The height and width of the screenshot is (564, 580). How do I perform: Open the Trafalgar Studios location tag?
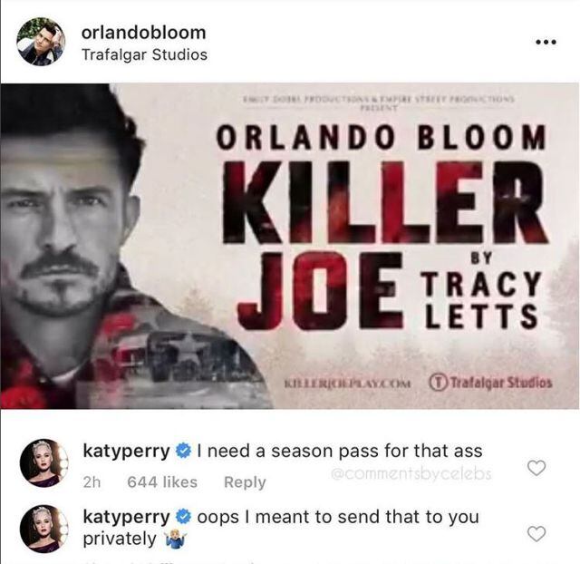coord(144,54)
